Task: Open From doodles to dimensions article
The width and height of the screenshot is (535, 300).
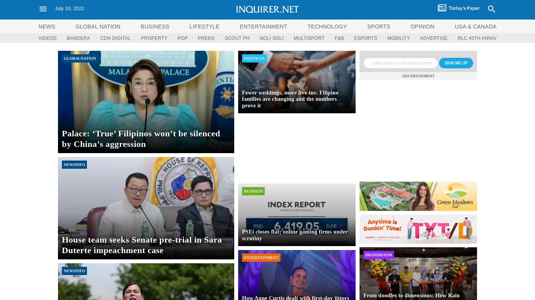Action: tap(412, 296)
